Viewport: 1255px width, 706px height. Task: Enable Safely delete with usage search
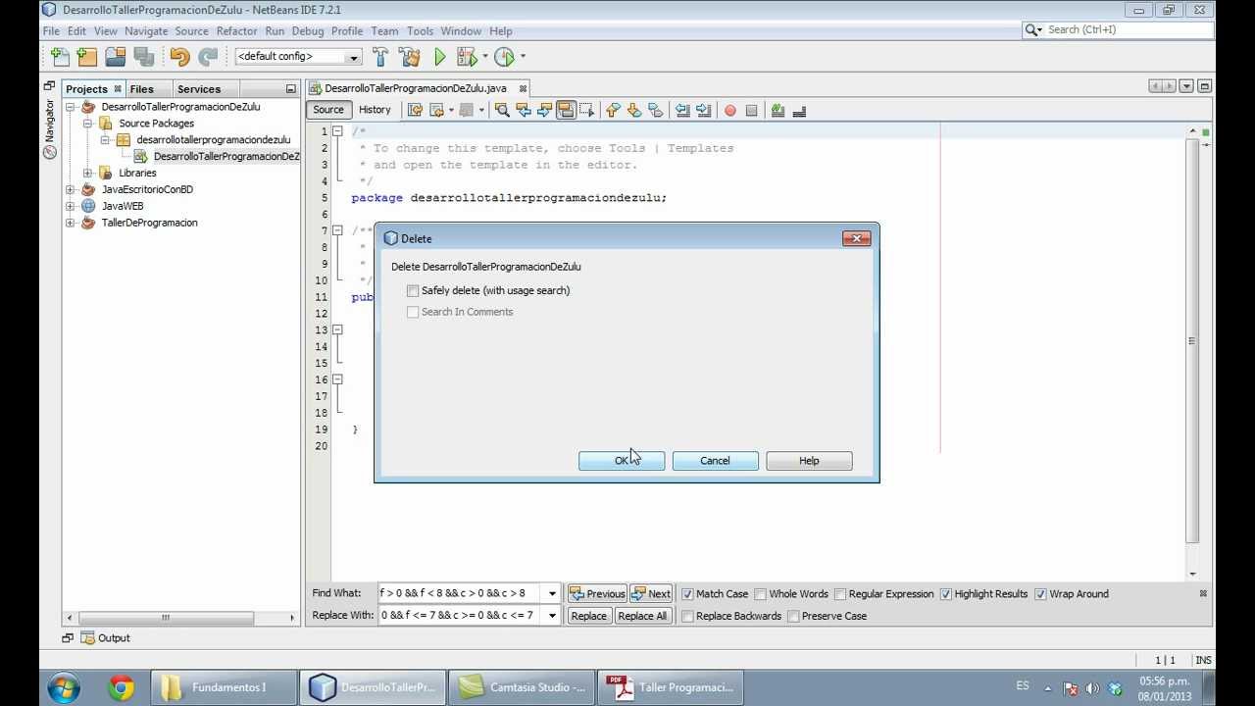pos(413,291)
